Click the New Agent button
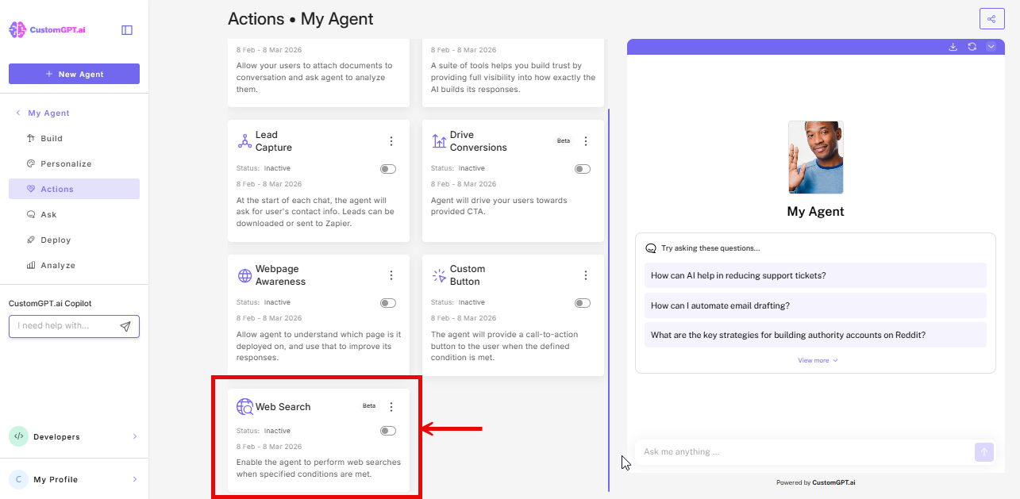The image size is (1020, 499). [x=74, y=73]
